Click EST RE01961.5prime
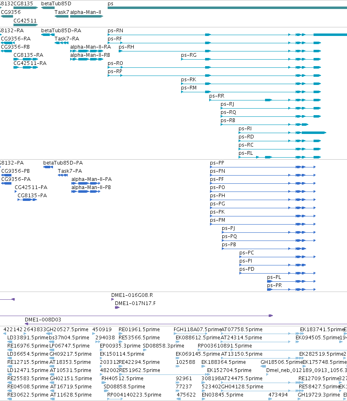 [139, 330]
